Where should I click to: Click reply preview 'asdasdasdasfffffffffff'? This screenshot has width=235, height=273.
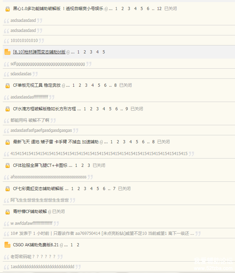coord(29,97)
